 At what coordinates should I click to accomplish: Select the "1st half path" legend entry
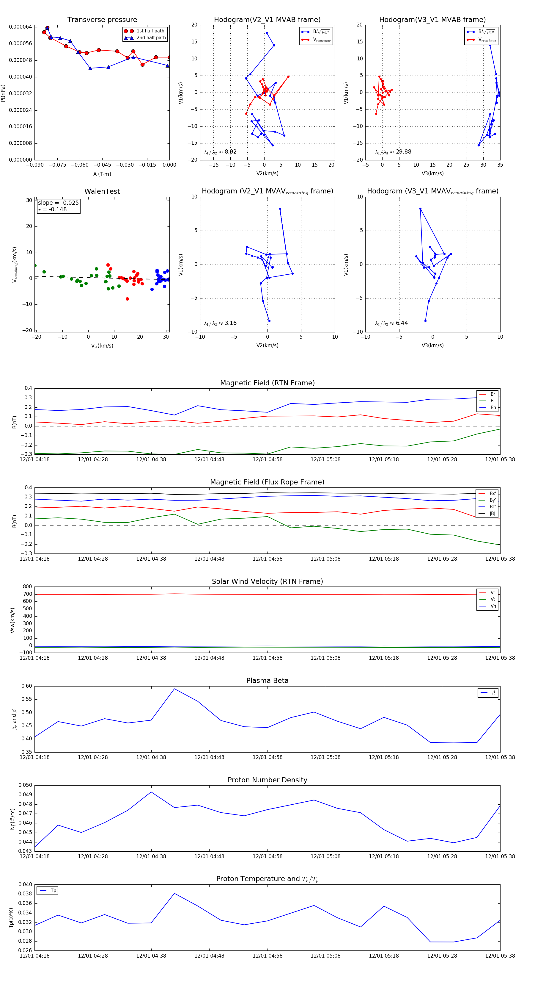(145, 31)
